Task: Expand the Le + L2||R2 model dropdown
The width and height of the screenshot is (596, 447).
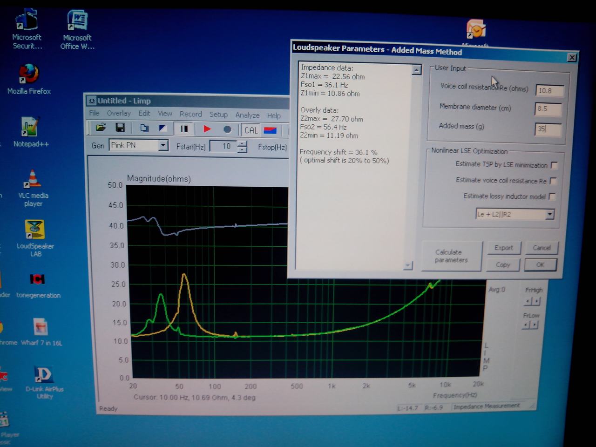Action: [550, 215]
